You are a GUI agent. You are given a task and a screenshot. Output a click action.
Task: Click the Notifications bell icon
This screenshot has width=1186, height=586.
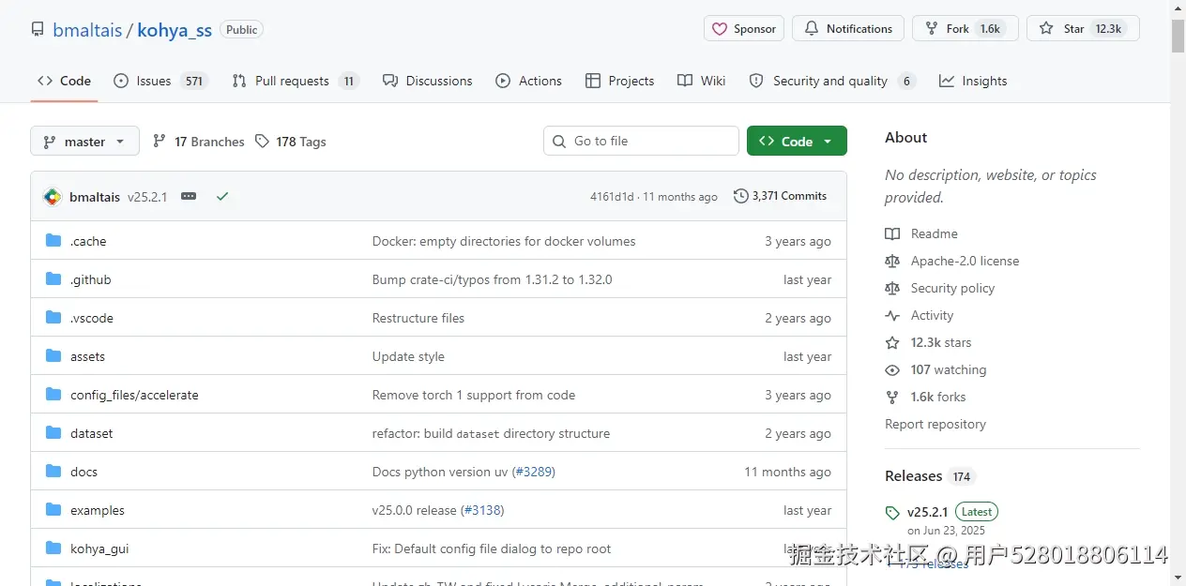tap(812, 29)
